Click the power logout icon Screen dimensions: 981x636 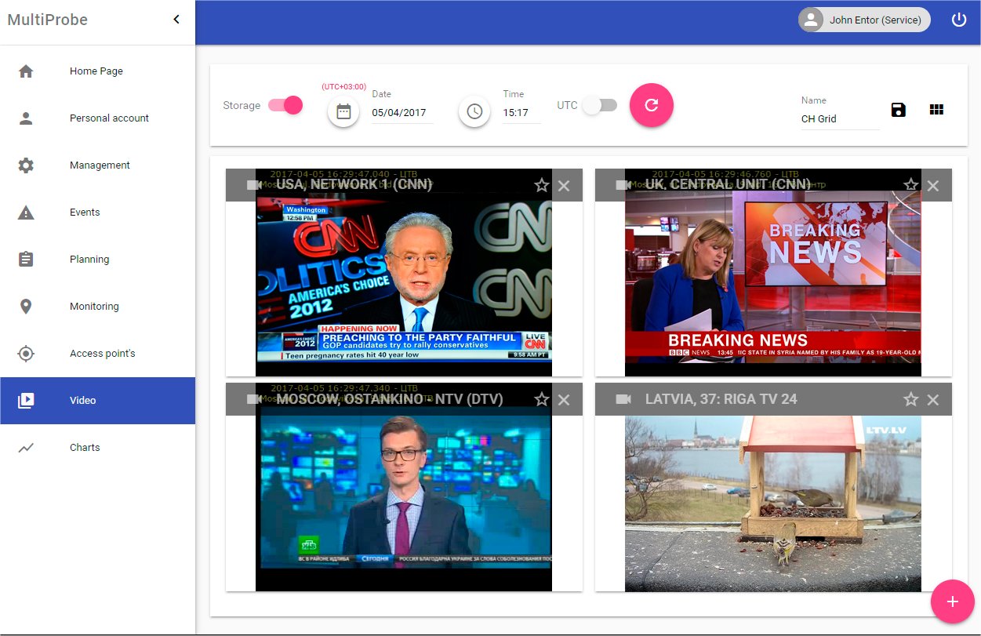pyautogui.click(x=958, y=20)
